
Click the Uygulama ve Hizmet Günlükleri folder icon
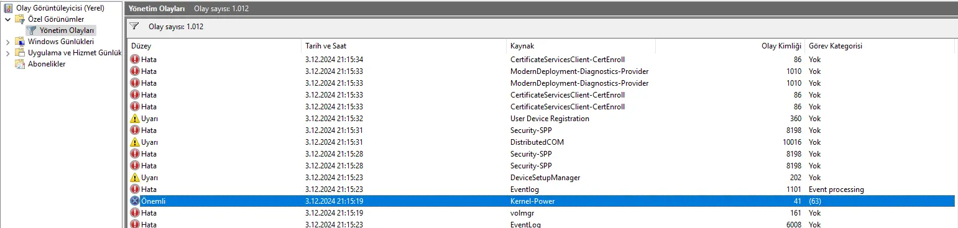pyautogui.click(x=20, y=53)
